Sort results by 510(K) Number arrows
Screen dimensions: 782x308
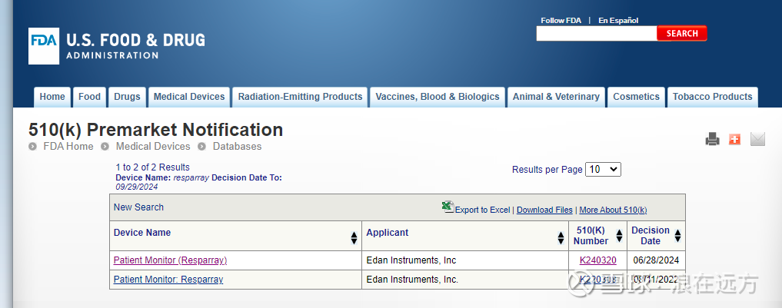pos(620,237)
